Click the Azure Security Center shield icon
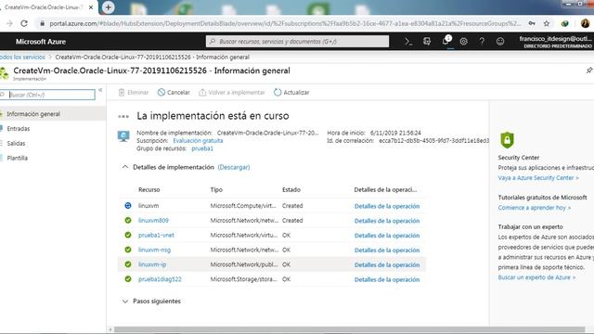 [x=507, y=140]
